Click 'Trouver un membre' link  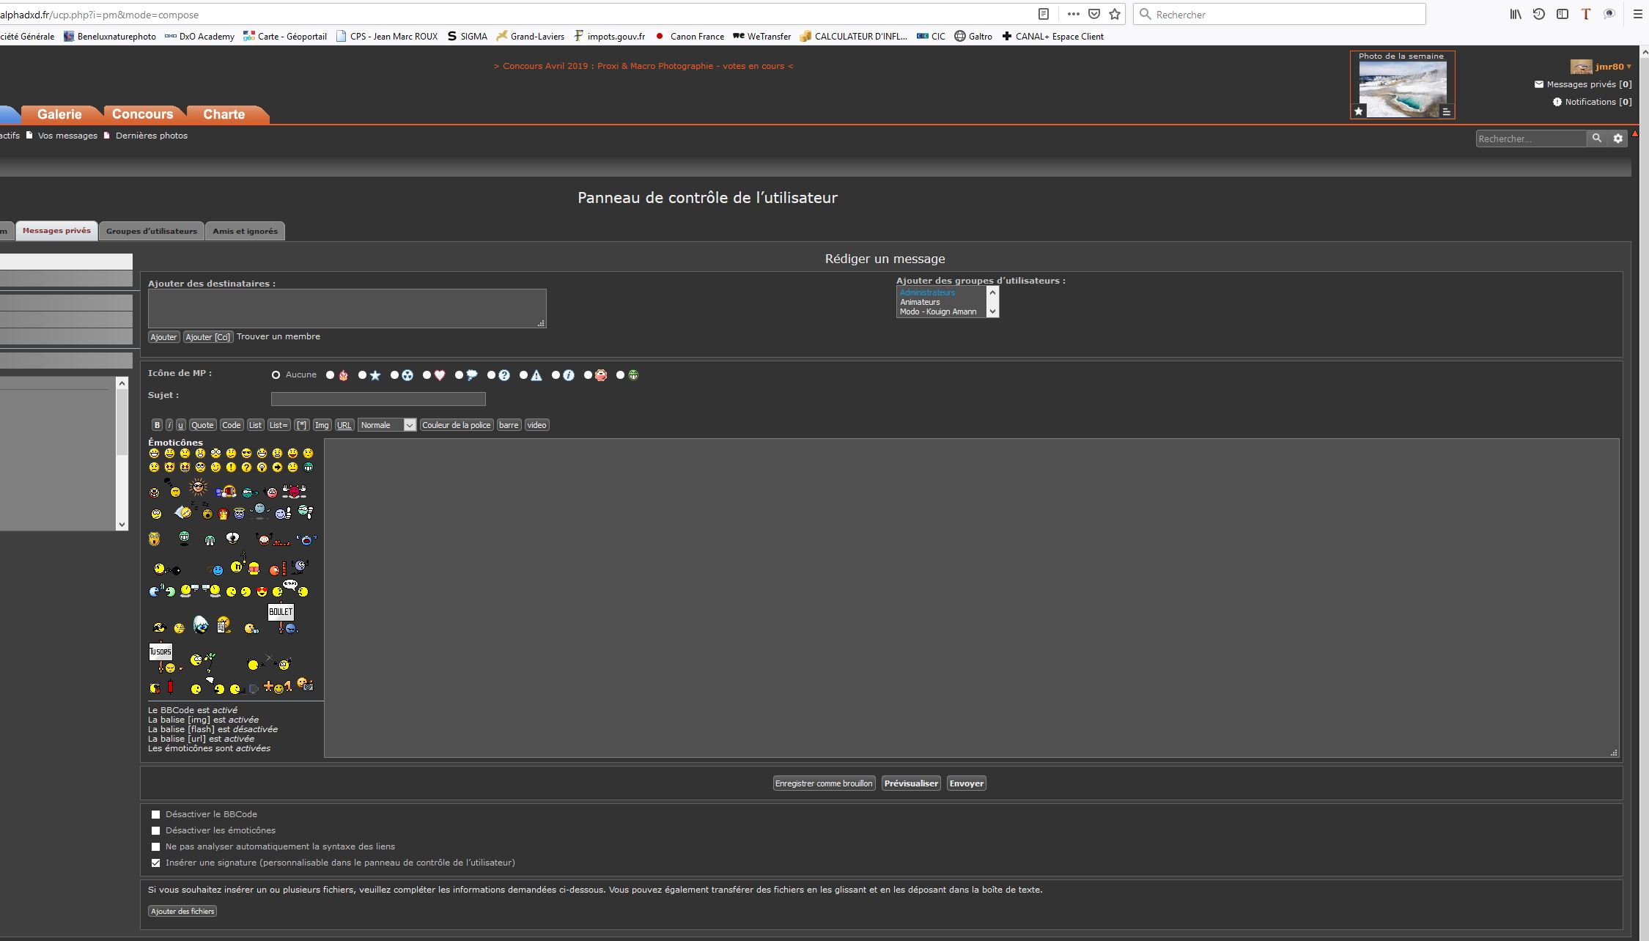(x=278, y=336)
